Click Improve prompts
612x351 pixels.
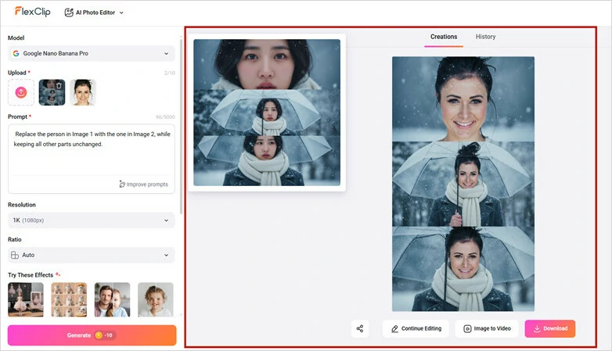(144, 184)
